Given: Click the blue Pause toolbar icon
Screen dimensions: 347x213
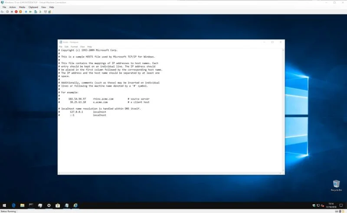Looking at the screenshot, I should tap(26, 12).
